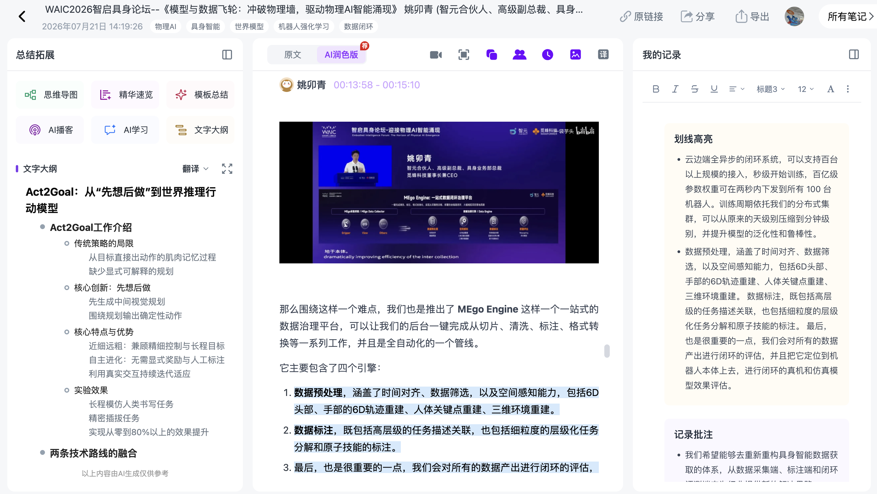Toggle bold formatting in notes
This screenshot has width=877, height=494.
point(656,89)
